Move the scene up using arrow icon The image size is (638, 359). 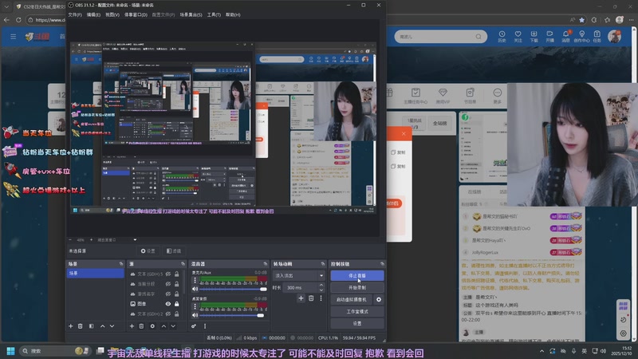103,326
